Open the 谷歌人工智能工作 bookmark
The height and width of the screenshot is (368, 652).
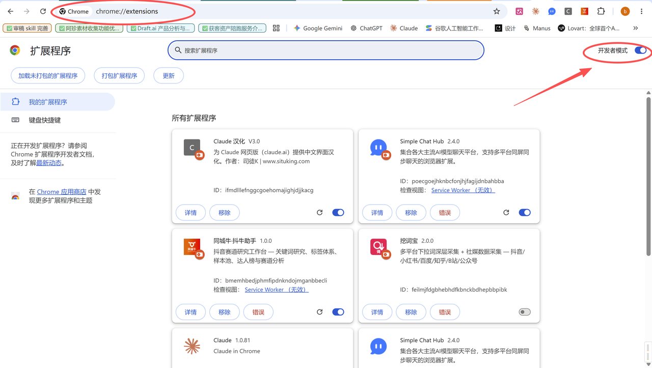coord(455,28)
